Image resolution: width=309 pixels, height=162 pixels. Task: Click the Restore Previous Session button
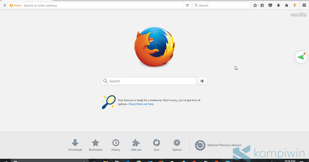tap(218, 145)
